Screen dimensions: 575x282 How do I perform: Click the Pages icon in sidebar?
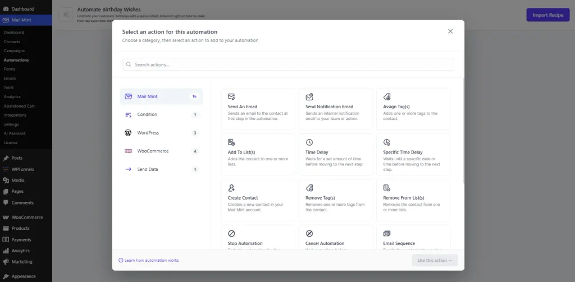[6, 192]
